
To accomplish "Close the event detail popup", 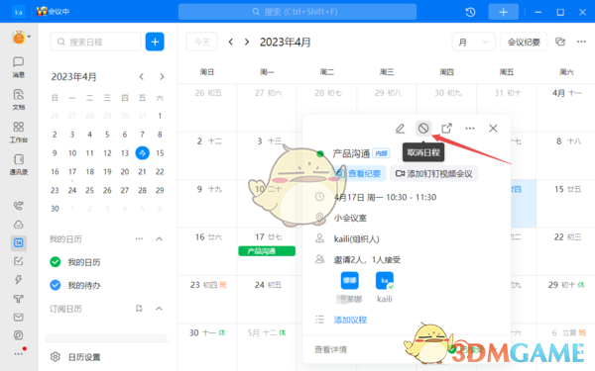I will 493,129.
